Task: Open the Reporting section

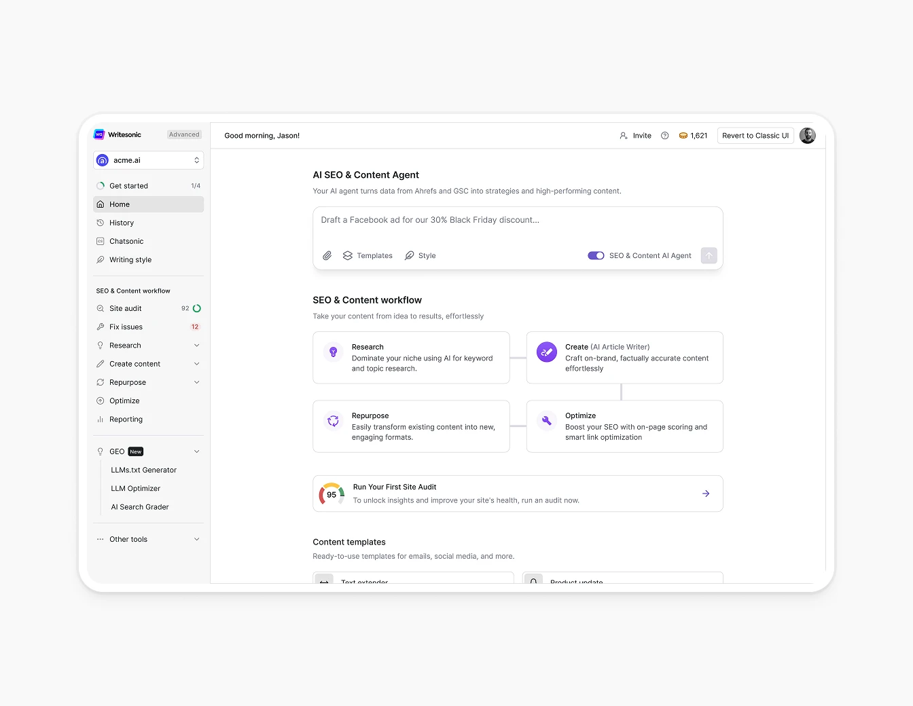Action: coord(126,419)
